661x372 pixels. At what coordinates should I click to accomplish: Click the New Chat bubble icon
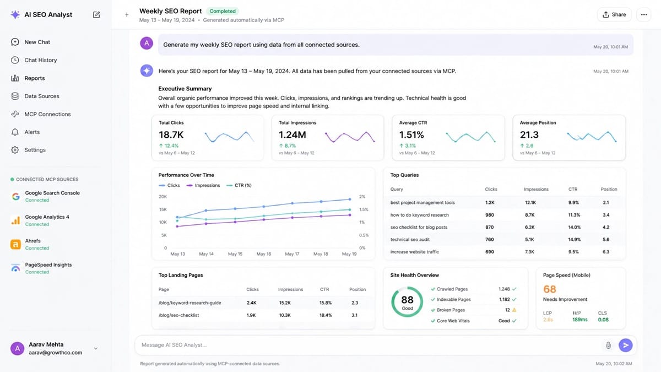15,42
